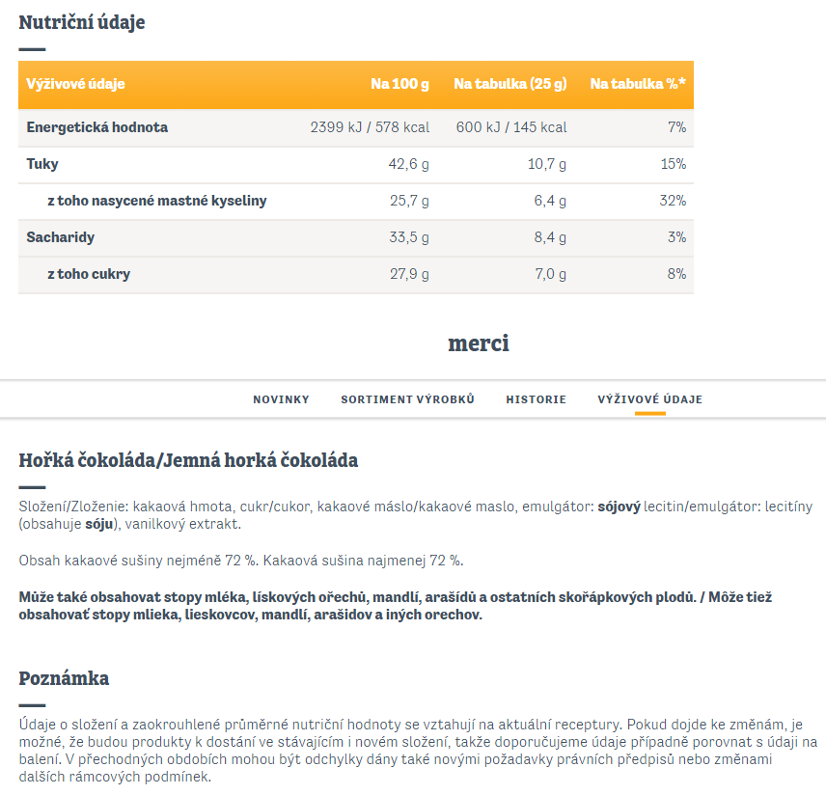Click the Na tabulka (25 g) header
The height and width of the screenshot is (795, 826).
coord(510,84)
